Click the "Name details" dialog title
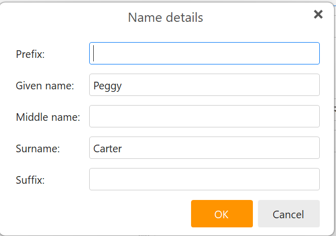The height and width of the screenshot is (236, 336). point(165,17)
